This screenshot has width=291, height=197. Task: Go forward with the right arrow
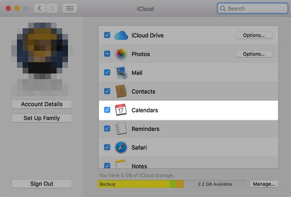tap(52, 8)
